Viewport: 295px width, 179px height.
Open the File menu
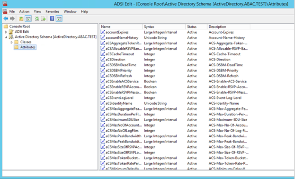pos(12,11)
